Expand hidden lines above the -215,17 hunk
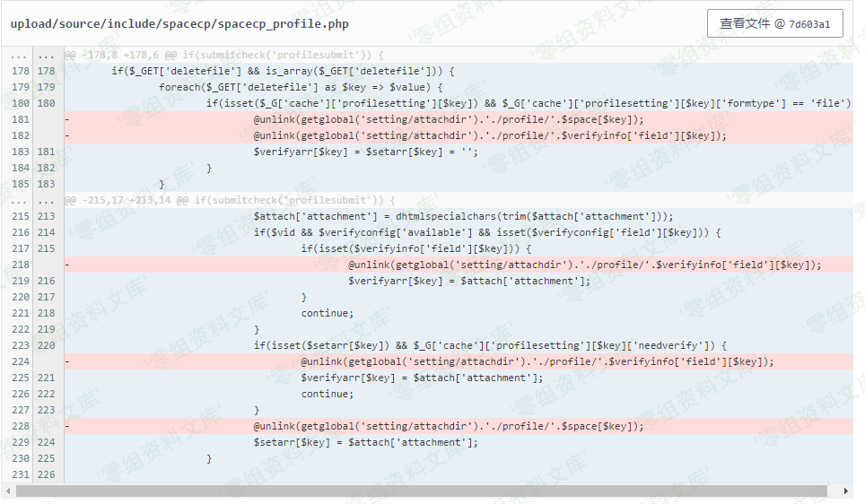 (20, 200)
